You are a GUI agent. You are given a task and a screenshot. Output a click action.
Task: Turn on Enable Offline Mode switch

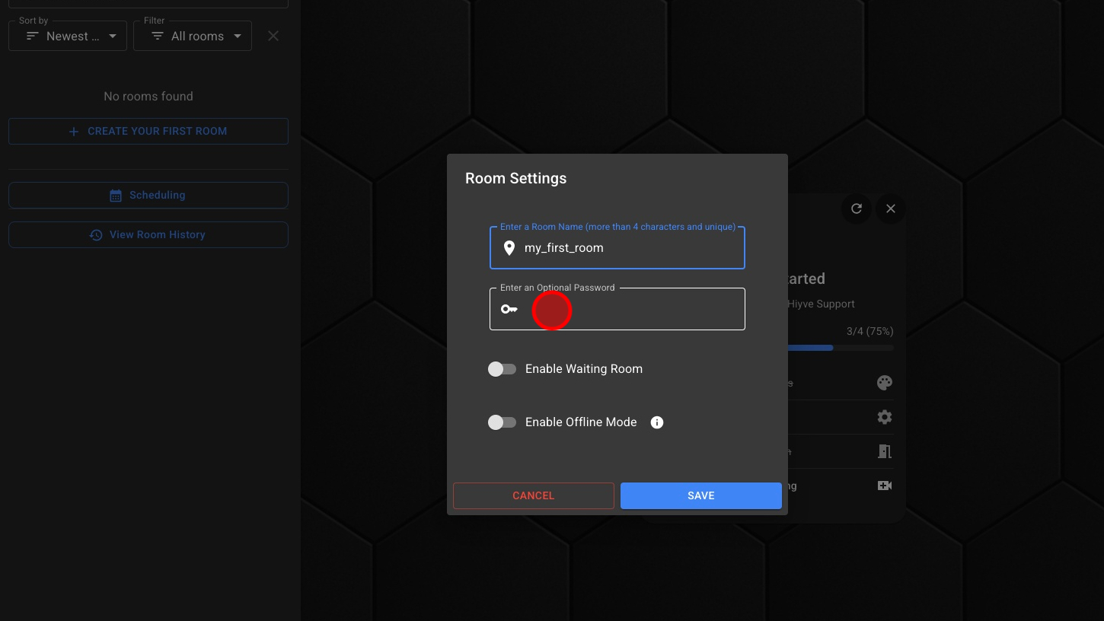coord(503,422)
